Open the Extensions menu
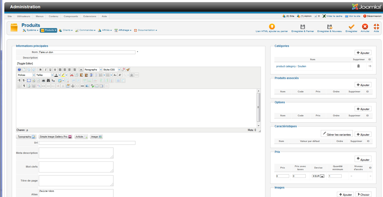383x197 pixels. point(90,16)
